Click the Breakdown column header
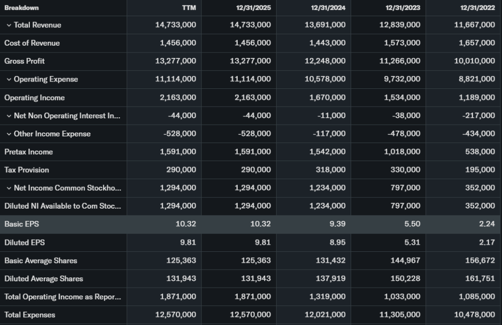Viewport: 502px width, 325px height. click(x=22, y=8)
